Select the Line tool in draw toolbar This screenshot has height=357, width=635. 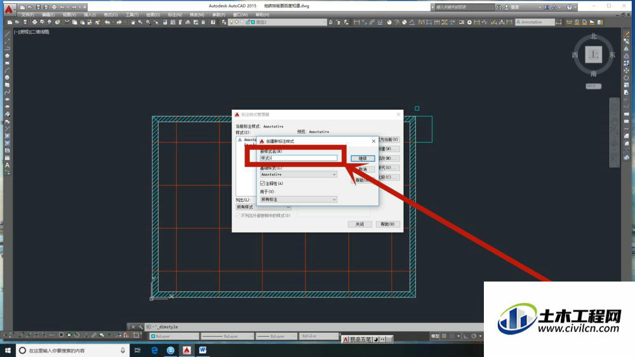[7, 34]
